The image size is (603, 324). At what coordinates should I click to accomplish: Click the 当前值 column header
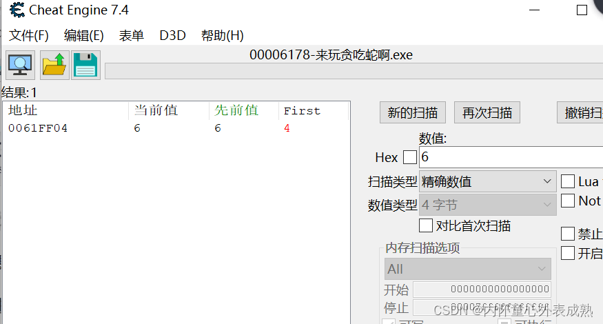pyautogui.click(x=169, y=111)
